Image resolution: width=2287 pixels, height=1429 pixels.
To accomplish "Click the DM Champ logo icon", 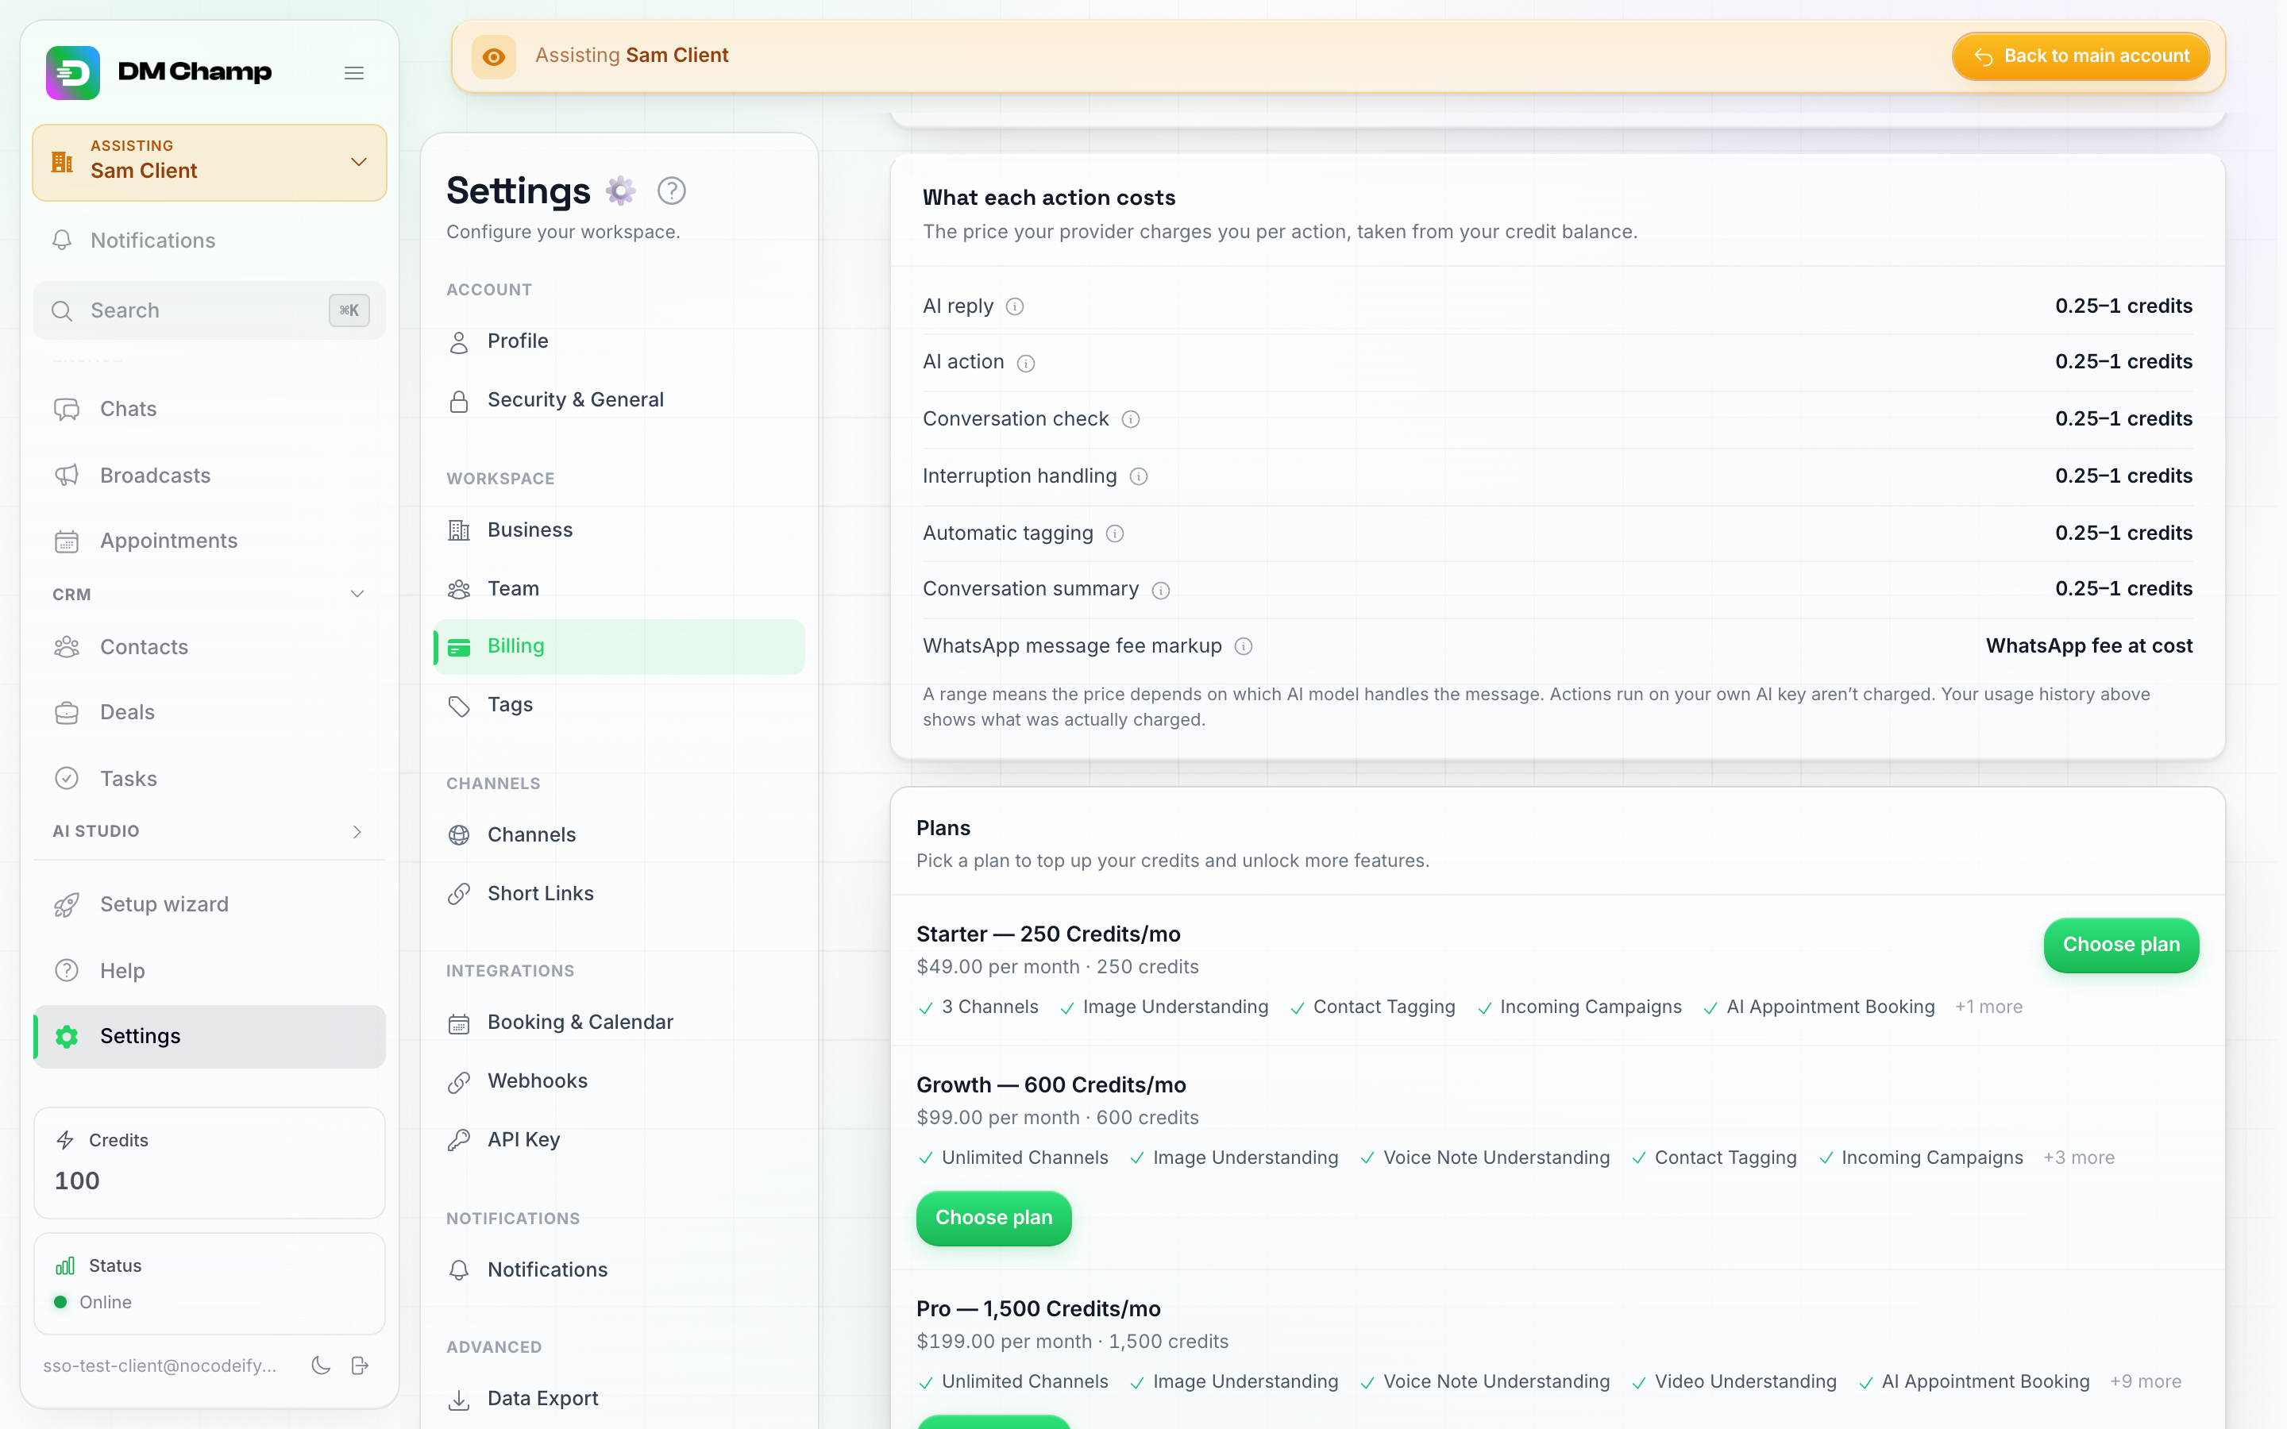I will (73, 73).
